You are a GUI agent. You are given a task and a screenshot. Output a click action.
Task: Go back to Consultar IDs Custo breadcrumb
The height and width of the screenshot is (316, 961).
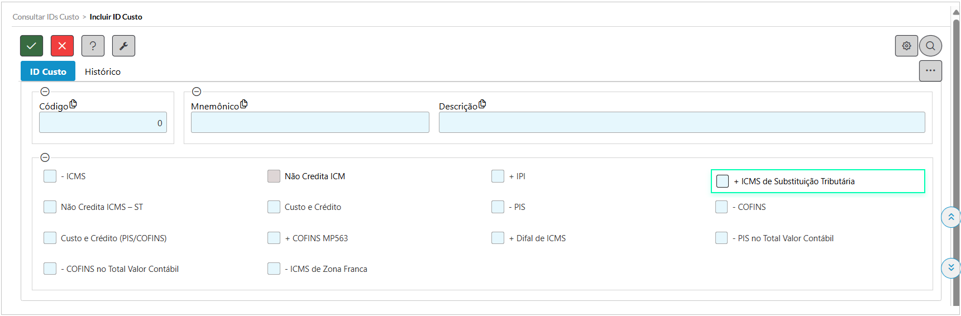(x=46, y=17)
